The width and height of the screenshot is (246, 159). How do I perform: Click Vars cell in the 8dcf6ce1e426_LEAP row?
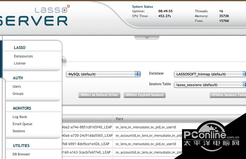pos(146,144)
